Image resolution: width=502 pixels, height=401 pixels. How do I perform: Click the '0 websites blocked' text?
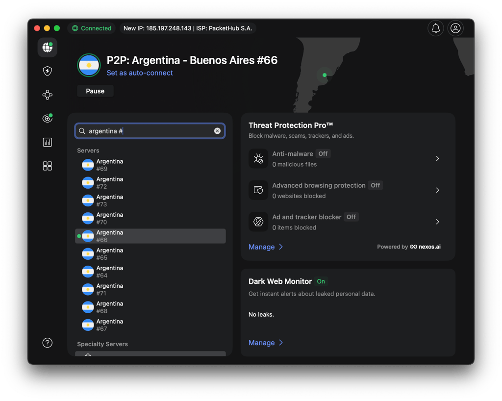(x=299, y=196)
